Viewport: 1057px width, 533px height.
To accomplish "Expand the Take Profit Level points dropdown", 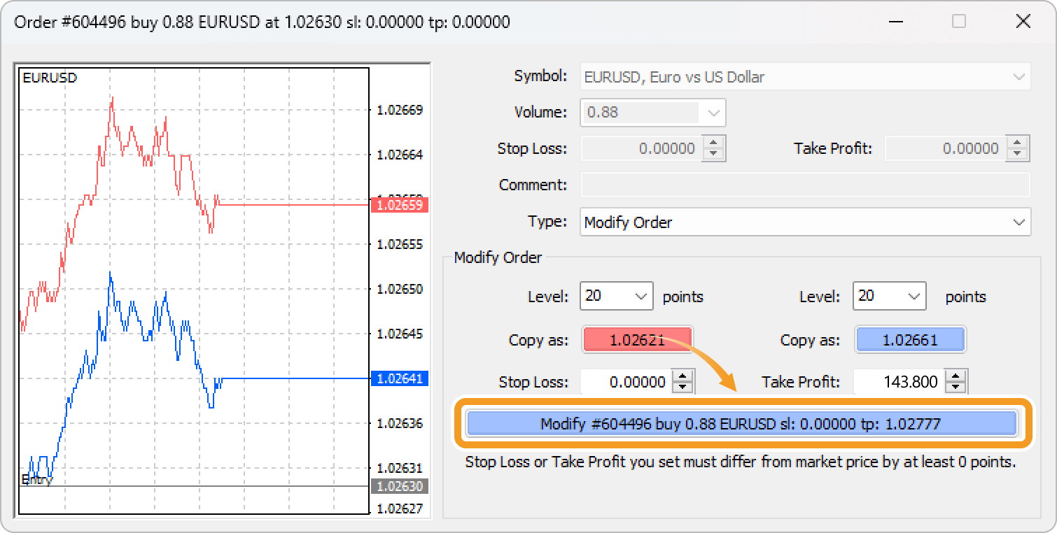I will click(x=889, y=296).
